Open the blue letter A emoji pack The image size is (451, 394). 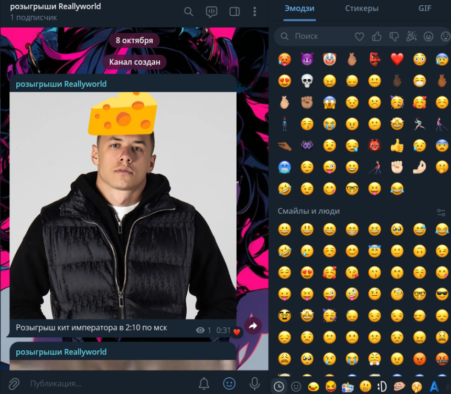tap(434, 386)
